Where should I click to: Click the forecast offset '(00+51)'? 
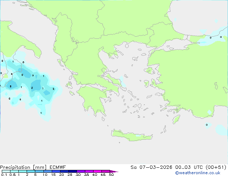click(216, 167)
